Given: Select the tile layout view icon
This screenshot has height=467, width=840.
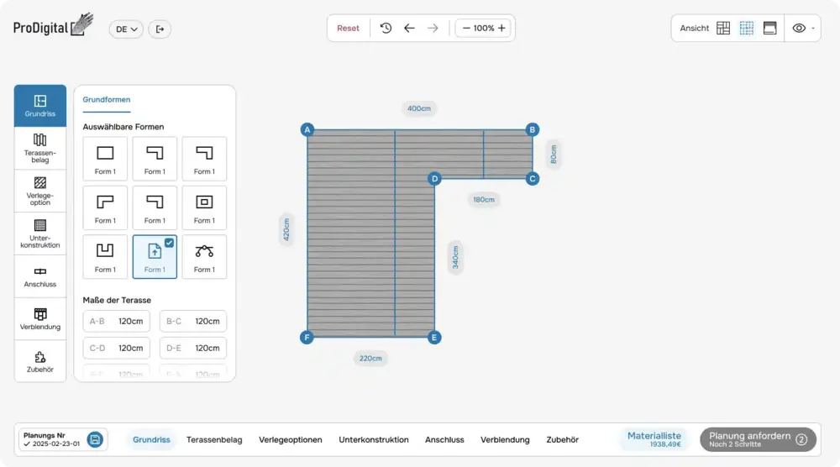Looking at the screenshot, I should click(723, 29).
